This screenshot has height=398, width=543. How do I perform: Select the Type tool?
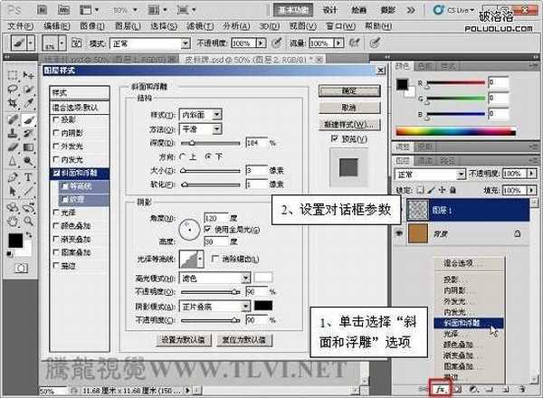pyautogui.click(x=28, y=177)
